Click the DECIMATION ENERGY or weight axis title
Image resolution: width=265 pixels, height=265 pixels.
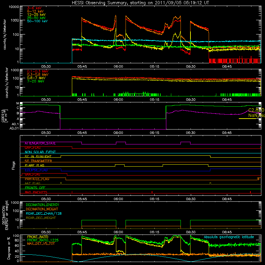click(x=5, y=215)
